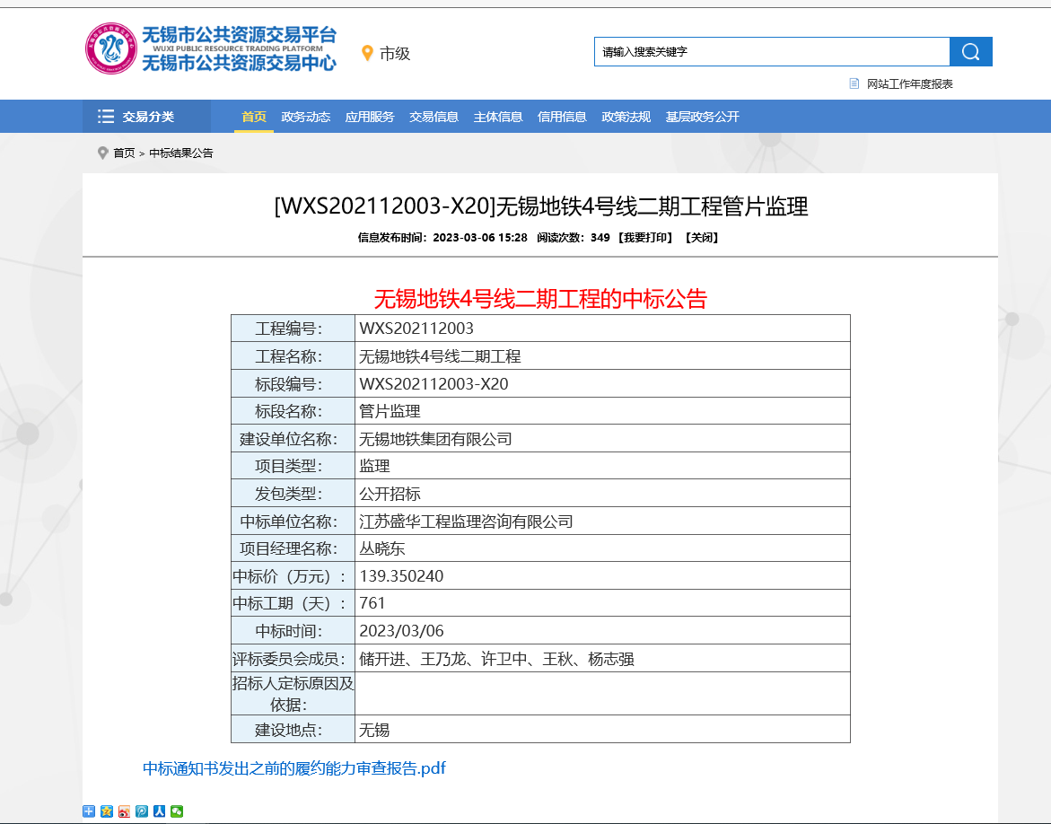Select the 发包类型 value 公开招标
The height and width of the screenshot is (824, 1051).
390,495
